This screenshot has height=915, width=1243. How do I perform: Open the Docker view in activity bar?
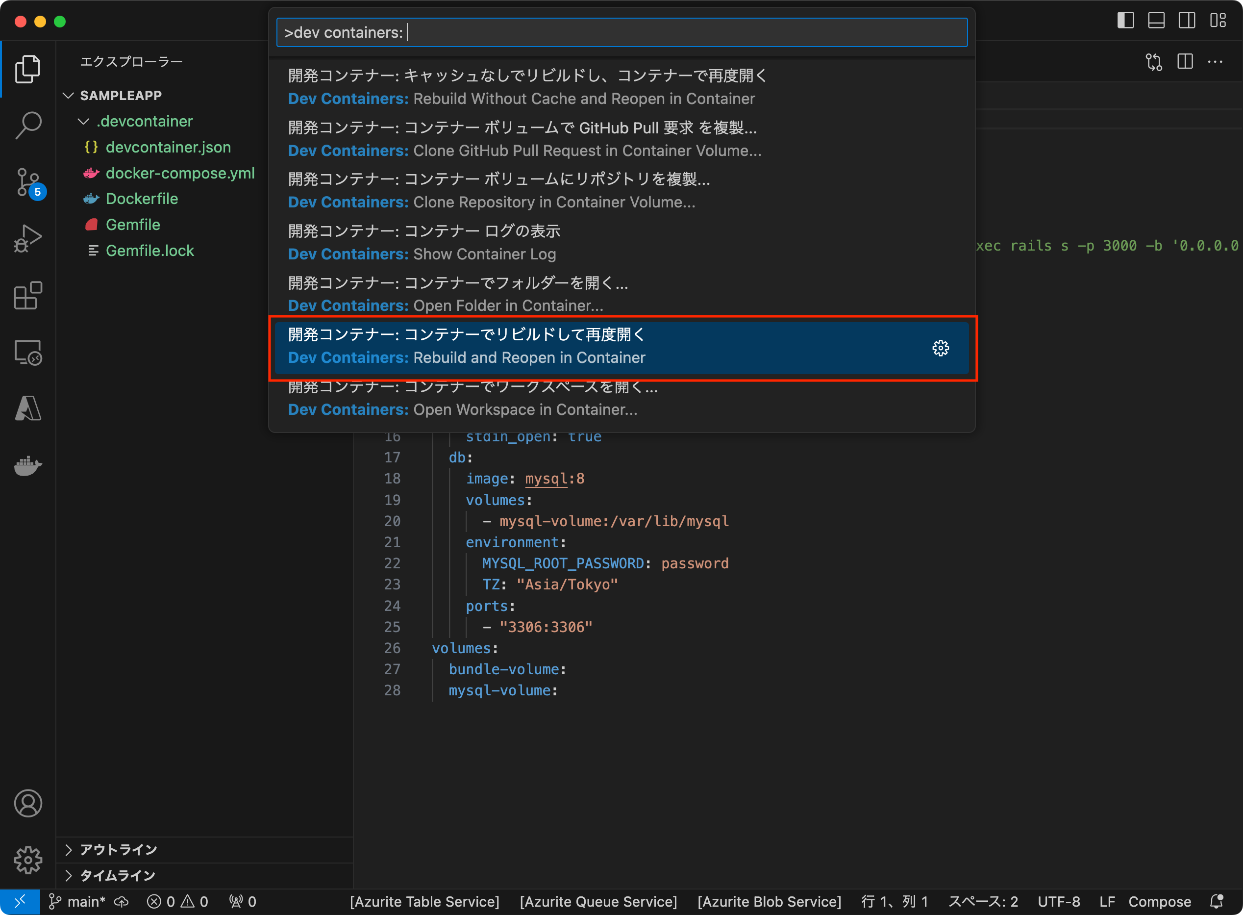tap(27, 466)
